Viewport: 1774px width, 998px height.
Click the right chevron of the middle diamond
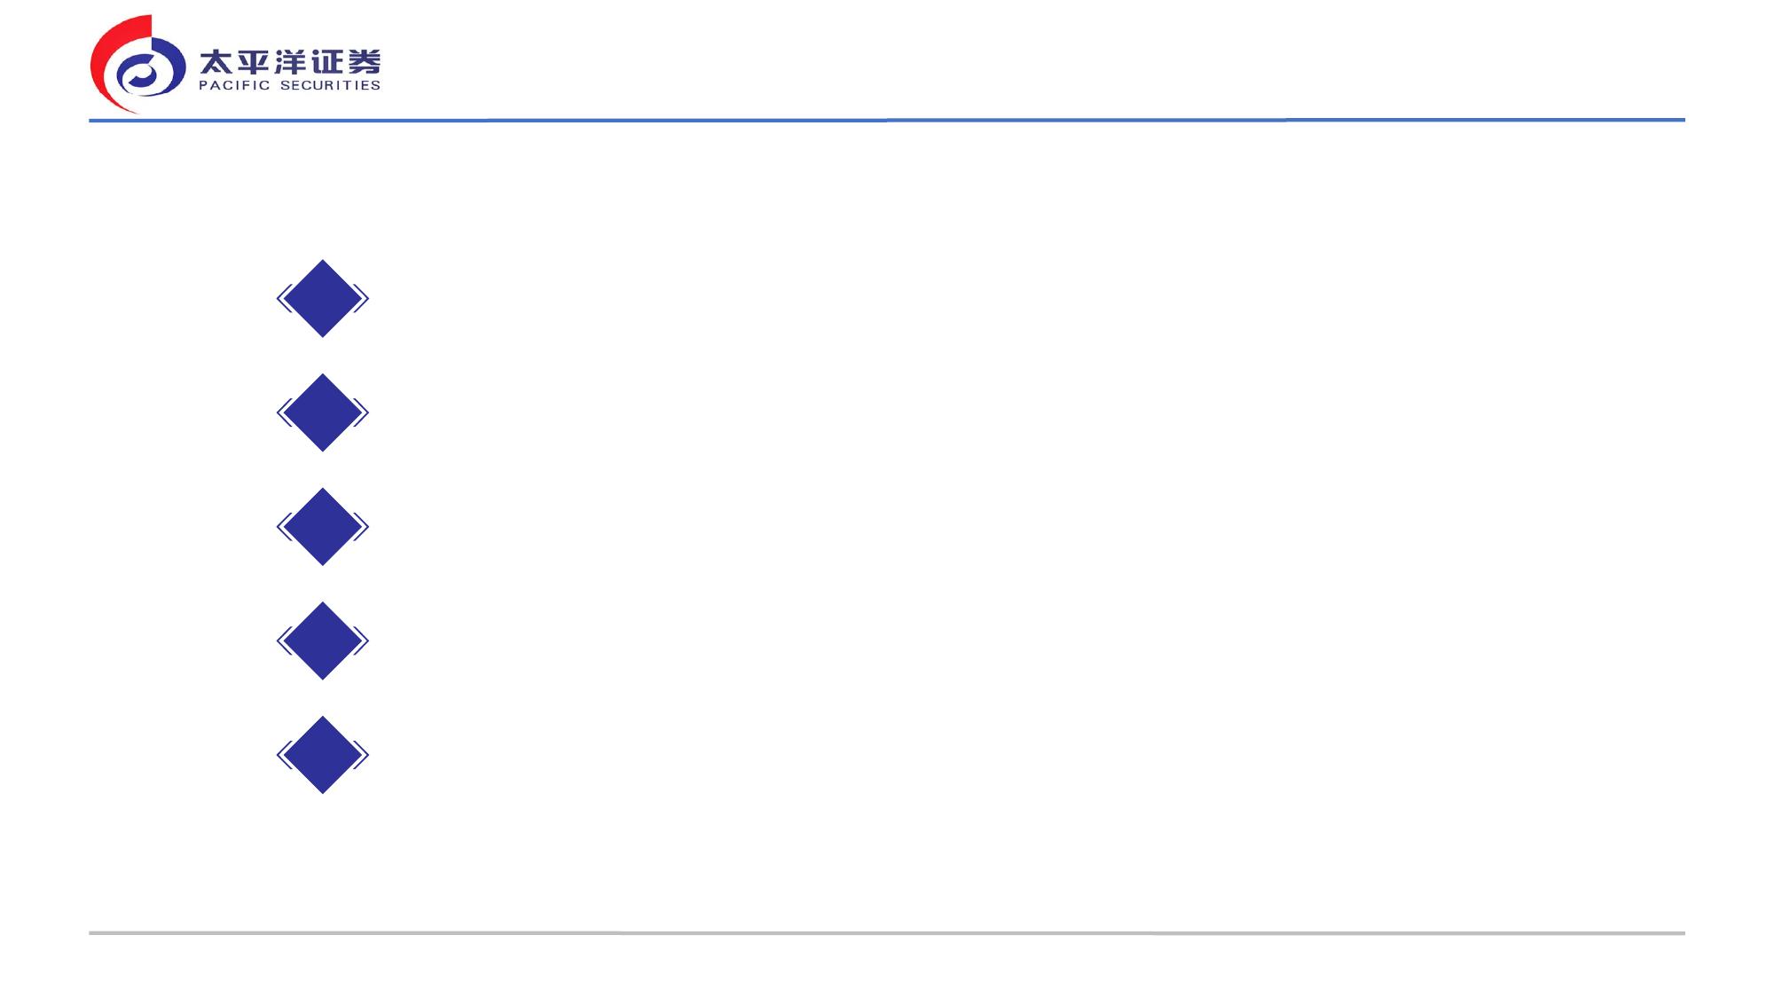363,527
